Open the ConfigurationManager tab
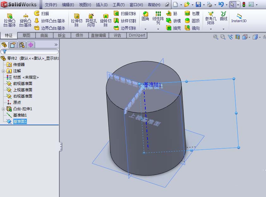The height and width of the screenshot is (197, 266). click(22, 45)
